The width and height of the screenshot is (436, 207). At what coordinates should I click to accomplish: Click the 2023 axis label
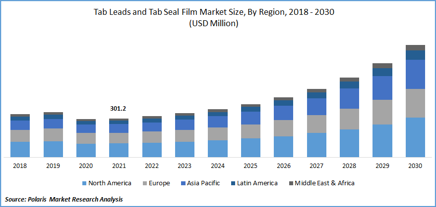click(x=185, y=166)
